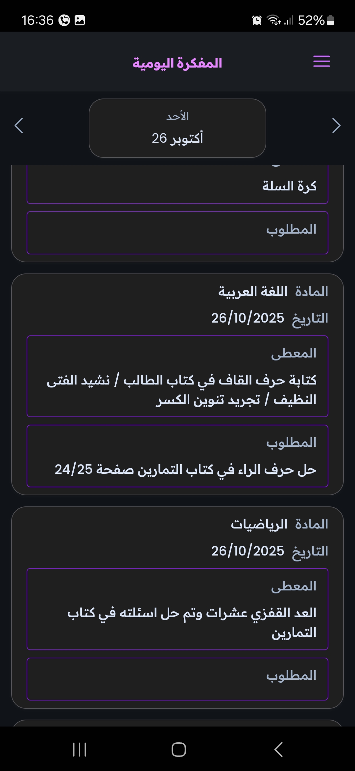Tap the alarm icon in status bar
The width and height of the screenshot is (355, 771).
257,20
